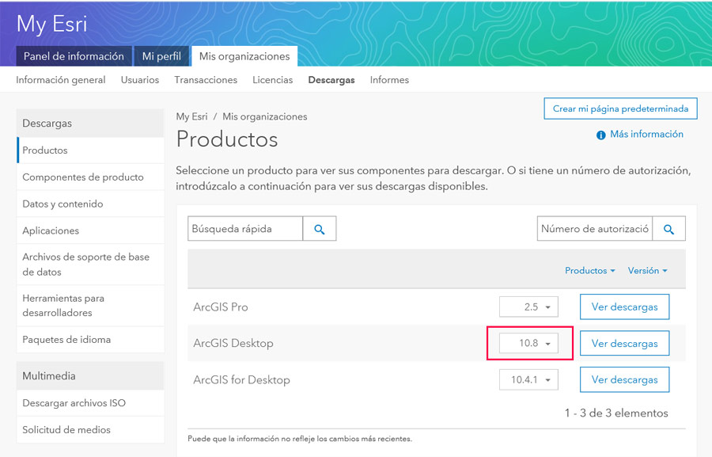
Task: Click the My Esri header title
Action: [51, 24]
